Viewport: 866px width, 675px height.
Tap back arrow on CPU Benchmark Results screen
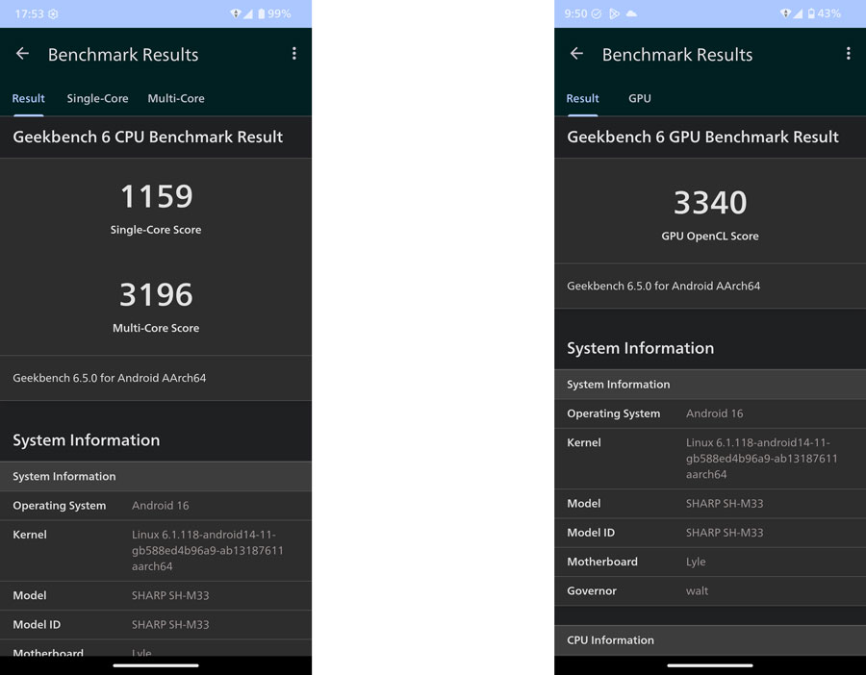point(23,54)
